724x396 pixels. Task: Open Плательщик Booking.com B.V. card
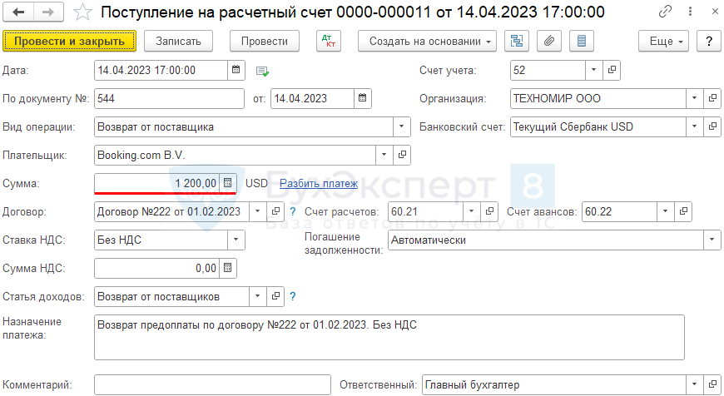click(x=402, y=155)
